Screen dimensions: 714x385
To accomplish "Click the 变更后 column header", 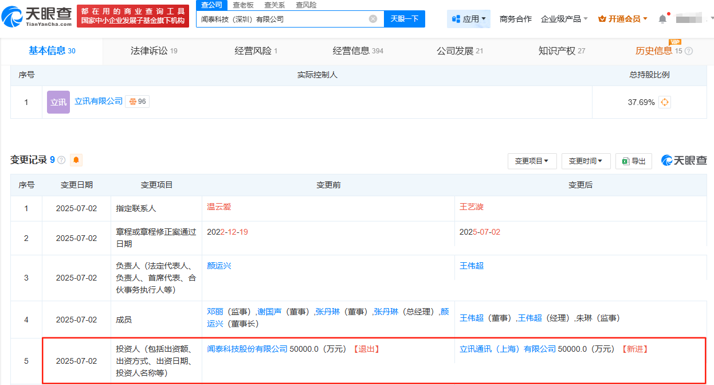I will [580, 185].
